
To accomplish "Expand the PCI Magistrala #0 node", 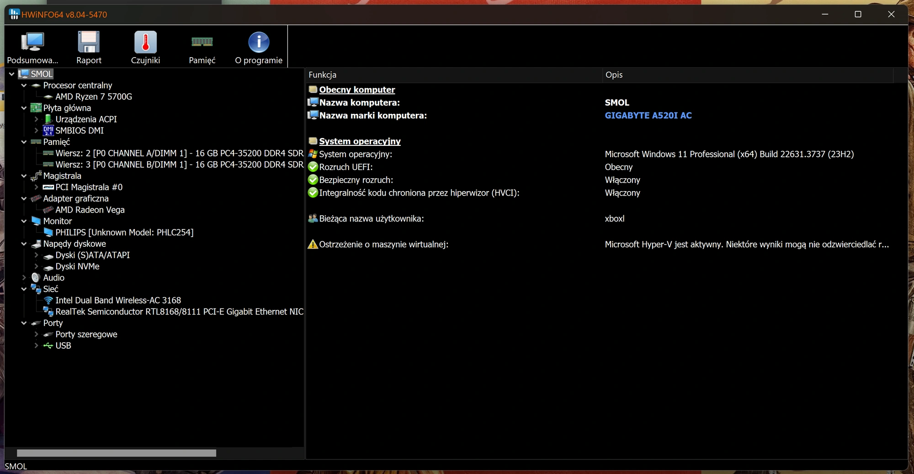I will (x=36, y=187).
